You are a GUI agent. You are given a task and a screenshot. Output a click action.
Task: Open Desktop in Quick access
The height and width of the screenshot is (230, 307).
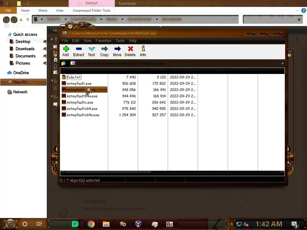pos(23,41)
